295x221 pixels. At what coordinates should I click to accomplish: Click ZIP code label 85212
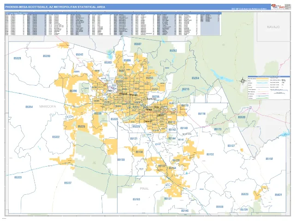pos(171,122)
